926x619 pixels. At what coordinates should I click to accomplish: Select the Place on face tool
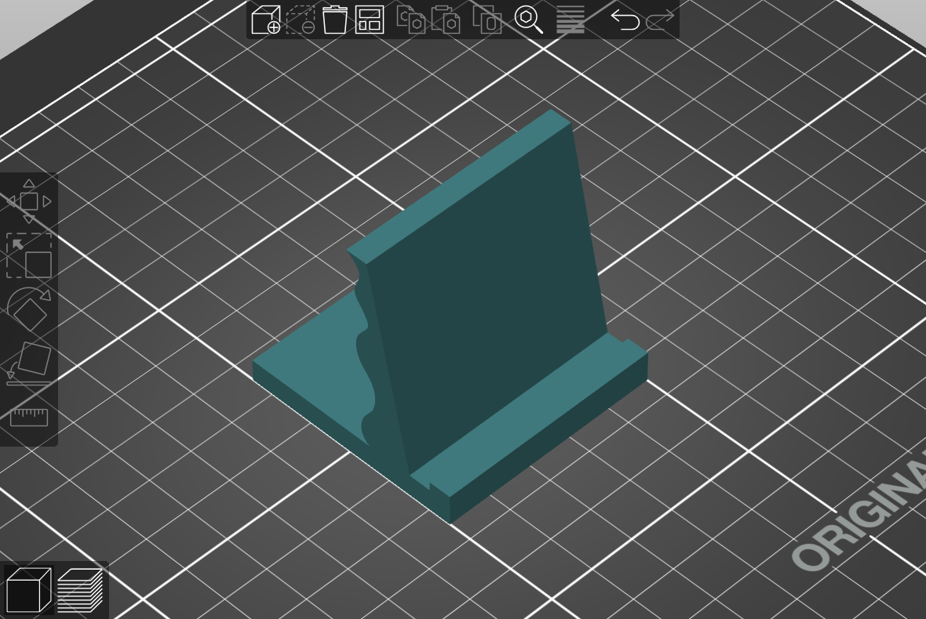29,363
